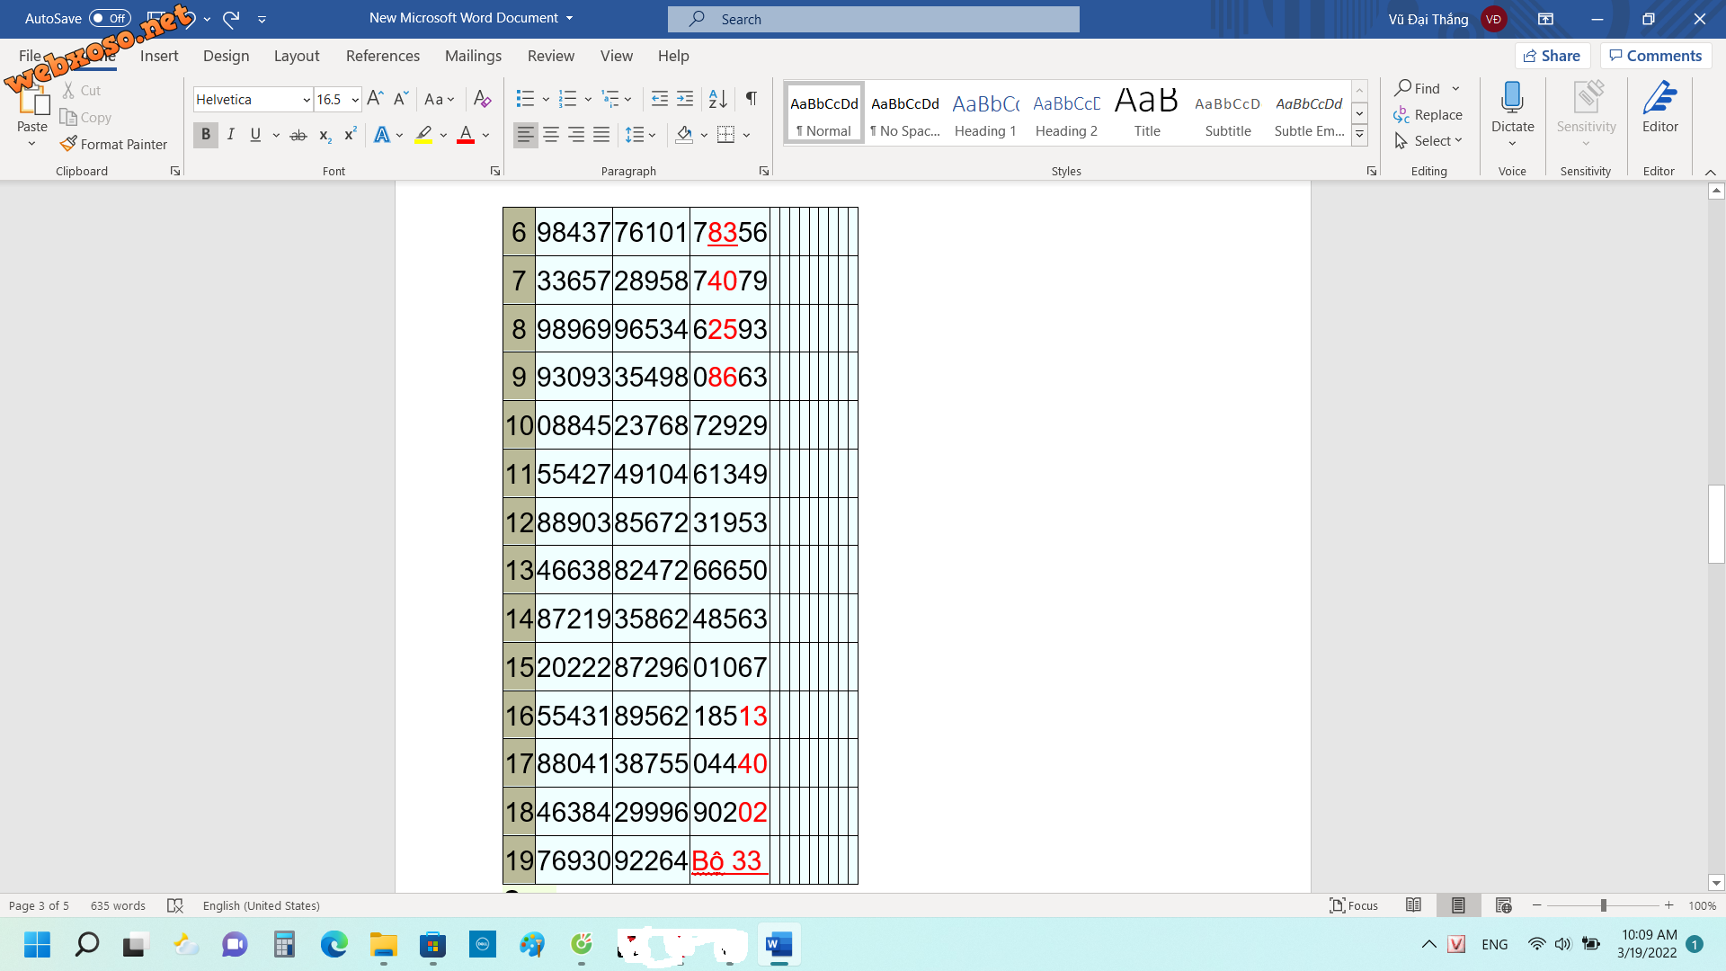Open Select dropdown in Editing group
The image size is (1726, 971).
pos(1428,141)
